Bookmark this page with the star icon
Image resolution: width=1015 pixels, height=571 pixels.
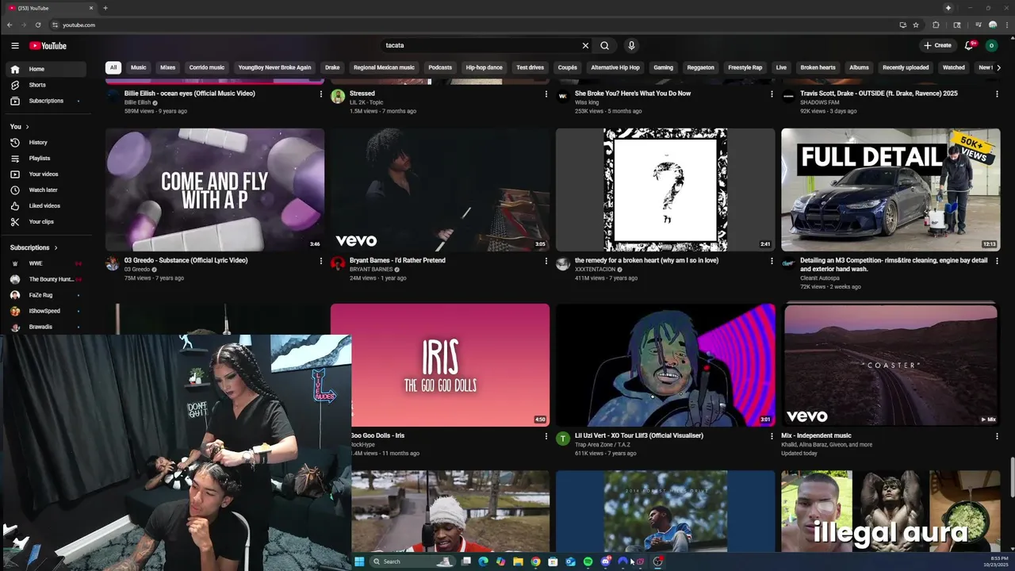916,25
